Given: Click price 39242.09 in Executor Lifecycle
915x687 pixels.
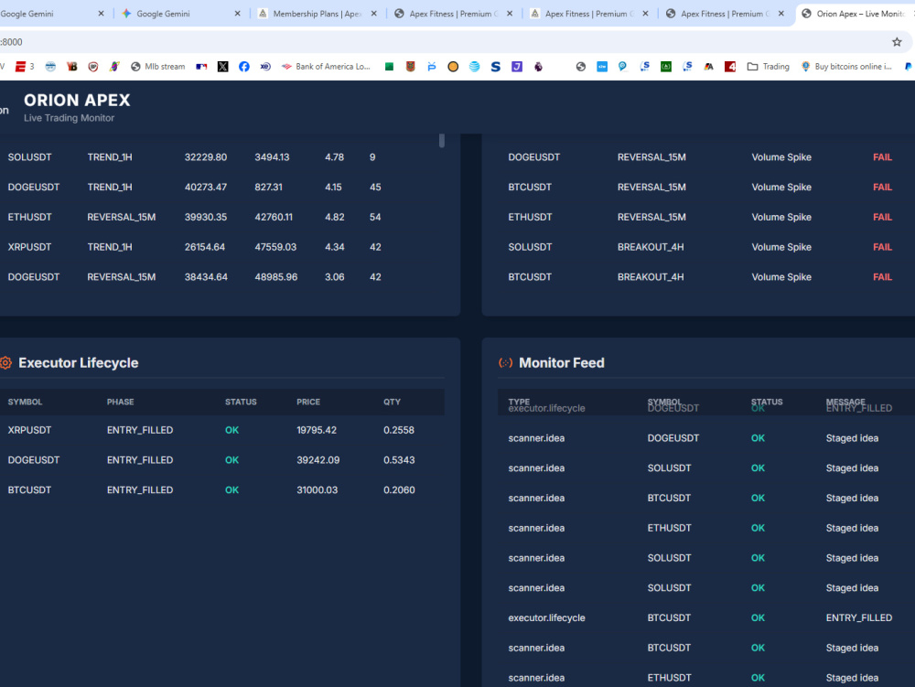Looking at the screenshot, I should [x=318, y=460].
